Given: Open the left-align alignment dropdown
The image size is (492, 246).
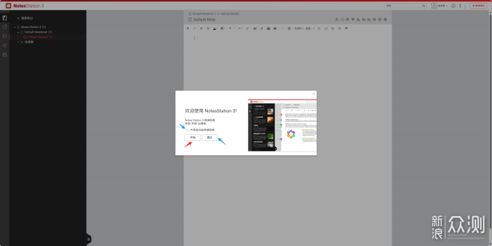Looking at the screenshot, I should click(299, 28).
